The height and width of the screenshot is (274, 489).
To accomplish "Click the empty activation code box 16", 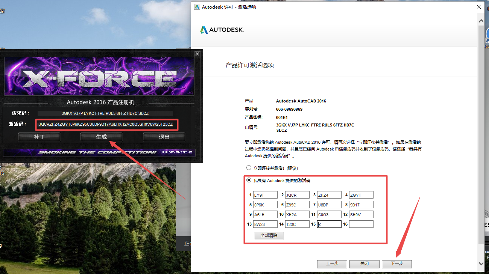I will pyautogui.click(x=361, y=224).
